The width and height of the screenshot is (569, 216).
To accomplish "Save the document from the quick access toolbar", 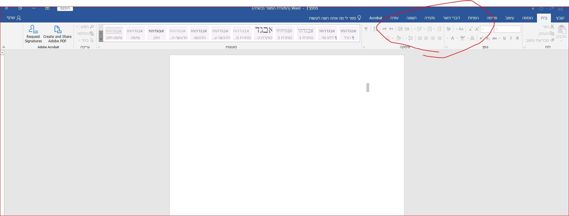I will (560, 8).
